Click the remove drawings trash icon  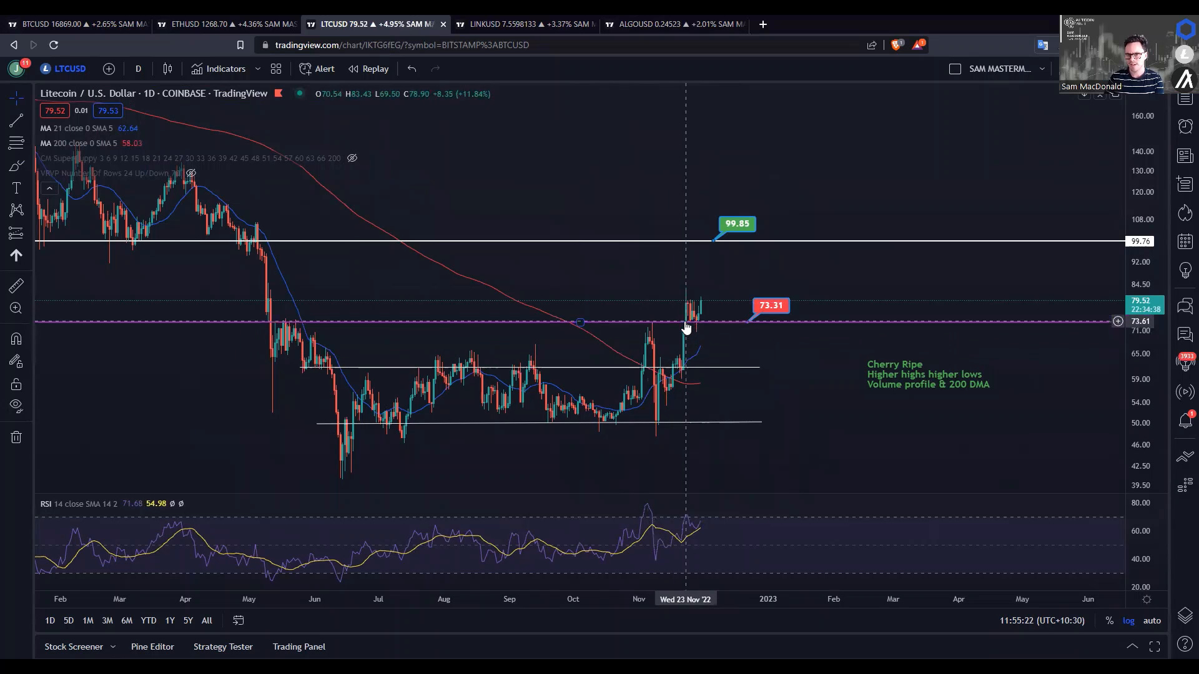(16, 437)
